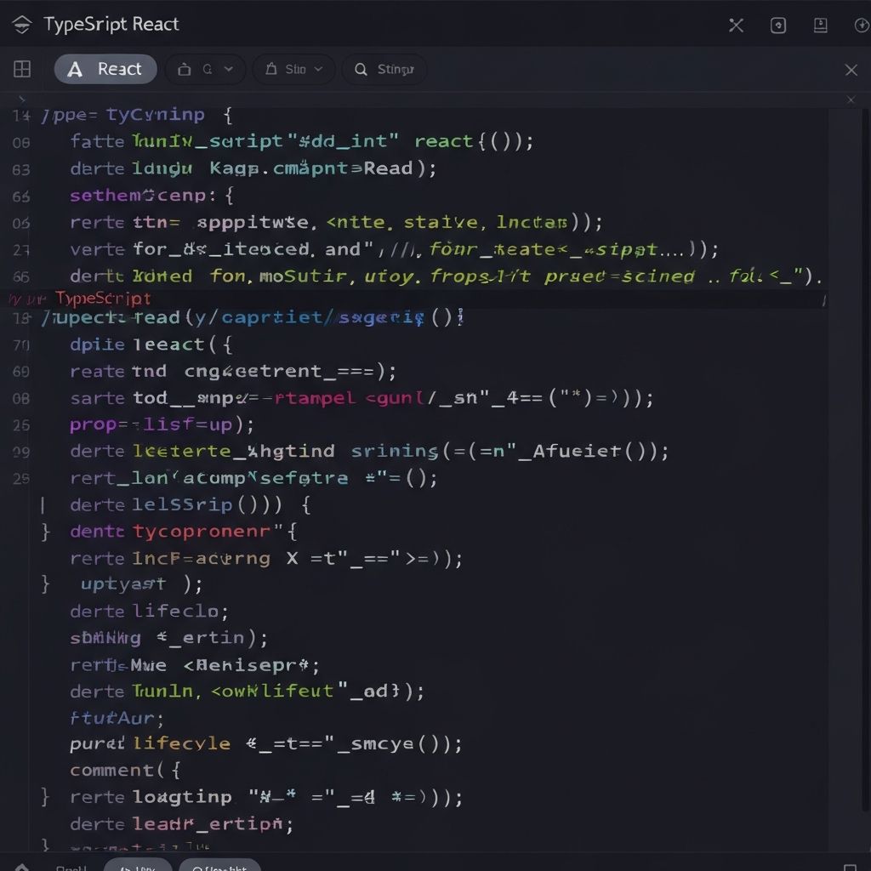Click line number 14 in the gutter
The width and height of the screenshot is (871, 871).
(x=21, y=117)
